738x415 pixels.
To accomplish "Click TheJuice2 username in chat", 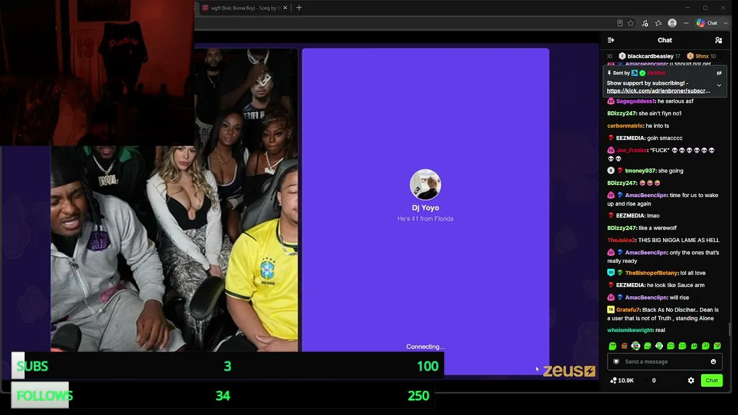I will tap(621, 240).
